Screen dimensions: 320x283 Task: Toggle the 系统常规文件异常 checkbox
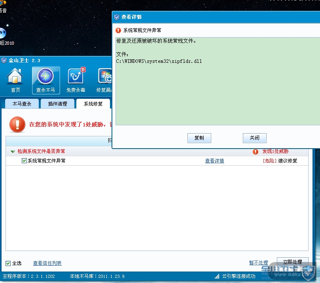tap(24, 160)
